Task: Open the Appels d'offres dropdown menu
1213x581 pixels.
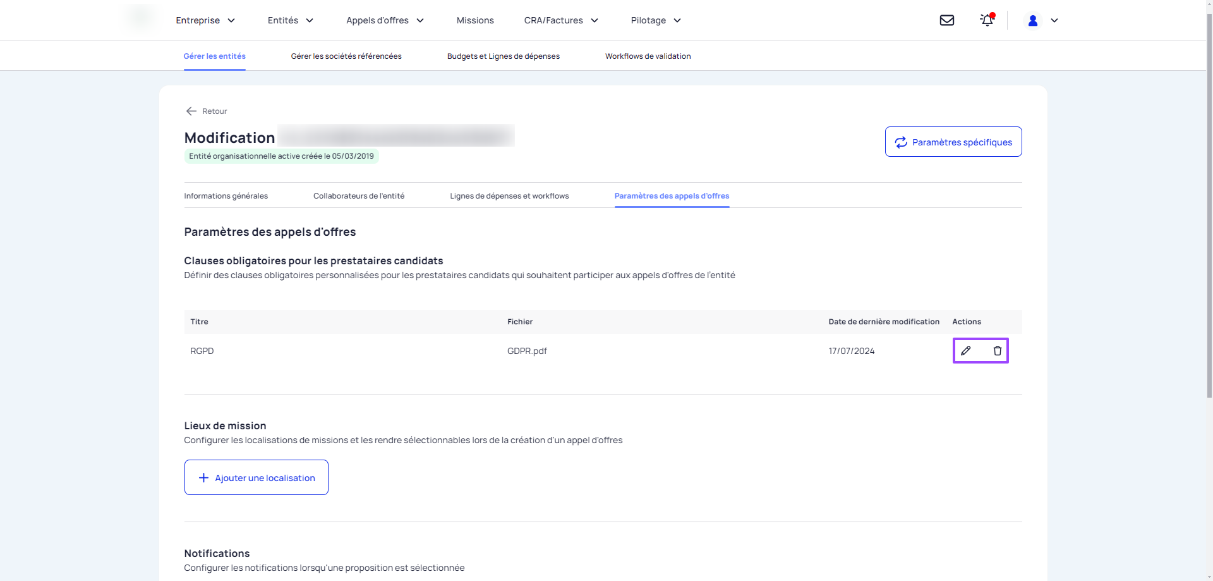Action: (385, 20)
